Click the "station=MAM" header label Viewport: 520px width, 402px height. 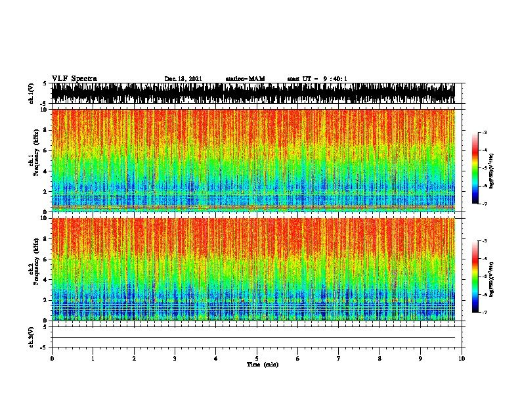pos(245,79)
